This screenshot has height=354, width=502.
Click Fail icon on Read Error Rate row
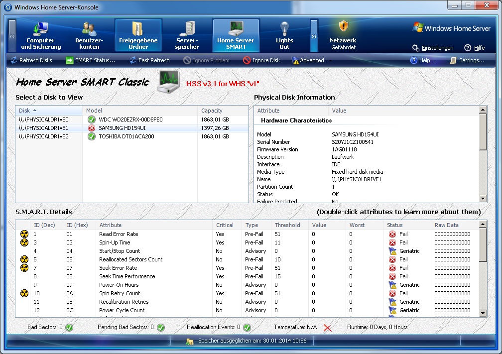point(392,234)
